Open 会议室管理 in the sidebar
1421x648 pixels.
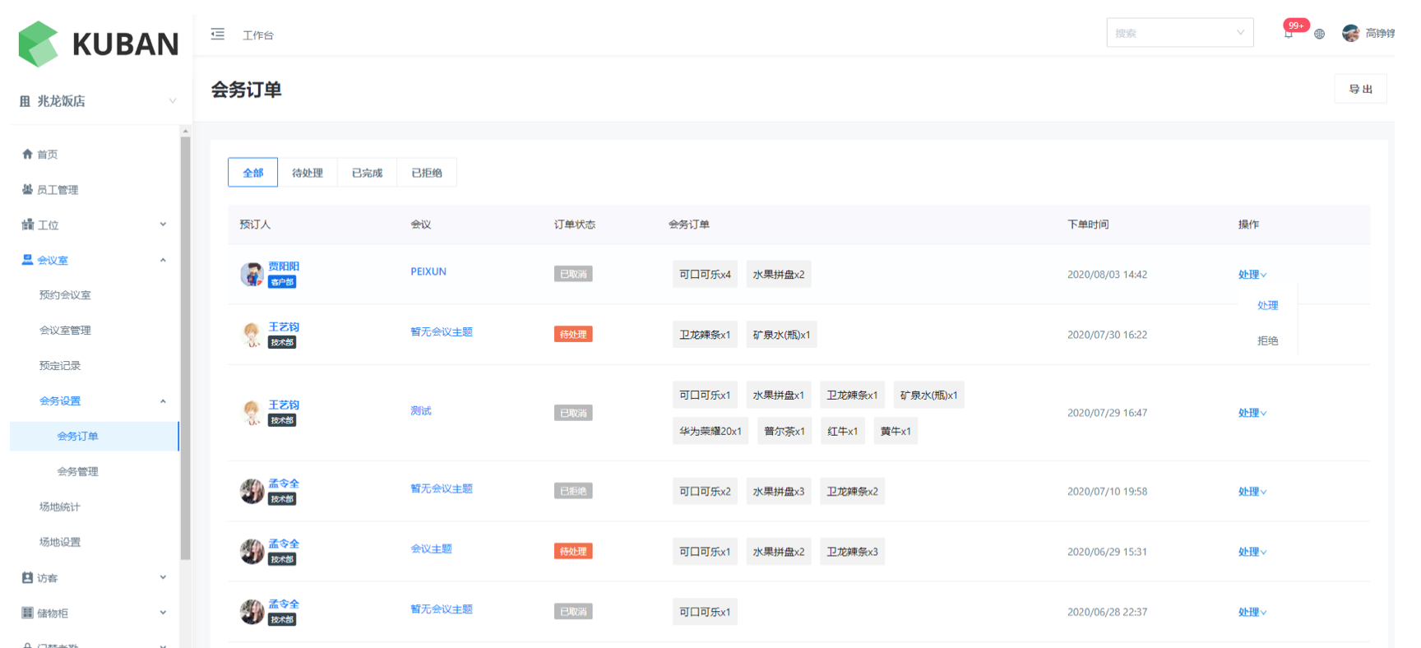point(65,331)
